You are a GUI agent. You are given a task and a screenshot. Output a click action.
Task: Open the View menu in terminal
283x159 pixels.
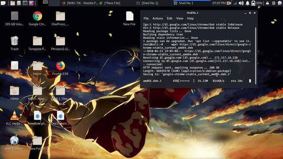[x=180, y=19]
